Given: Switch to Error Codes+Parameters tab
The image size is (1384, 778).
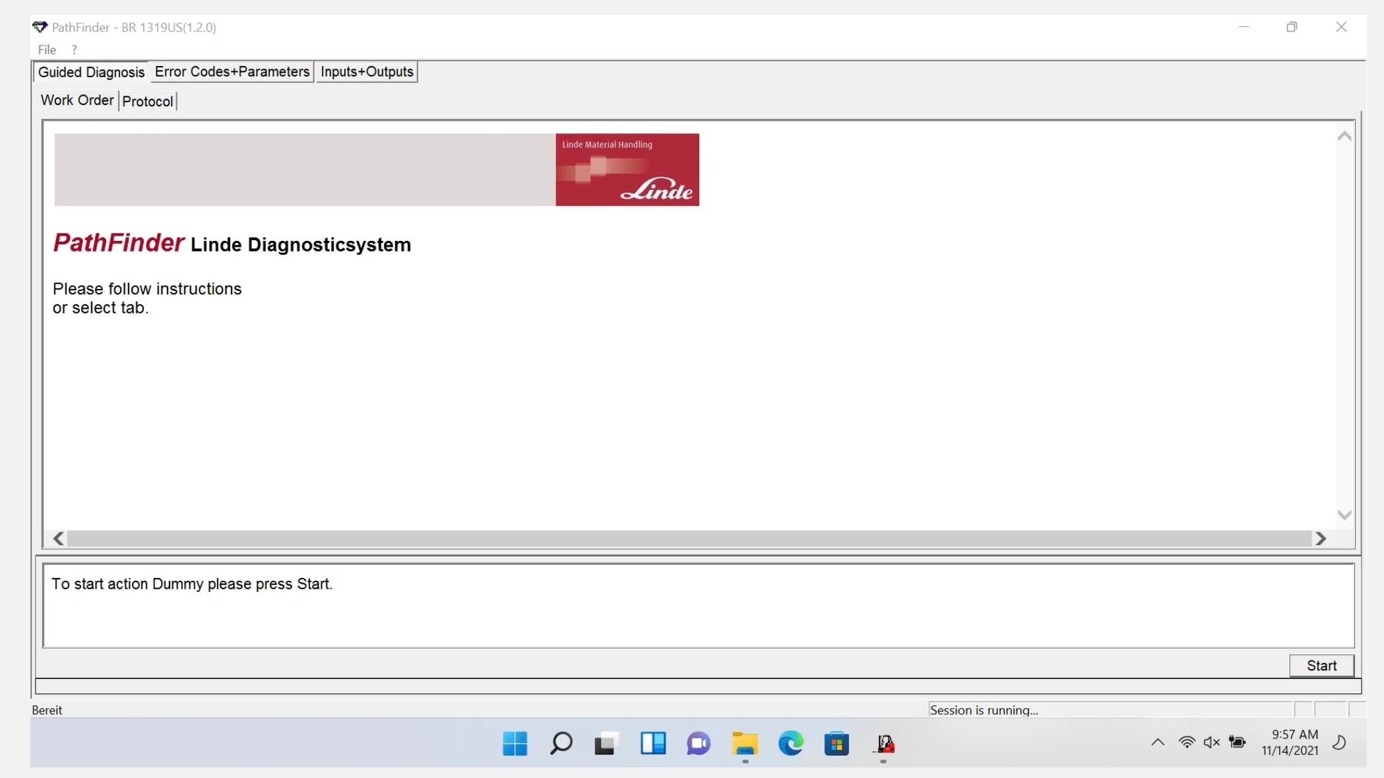Looking at the screenshot, I should click(232, 72).
